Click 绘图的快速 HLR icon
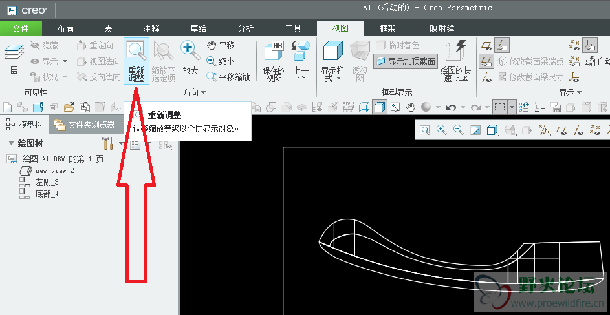 point(455,61)
